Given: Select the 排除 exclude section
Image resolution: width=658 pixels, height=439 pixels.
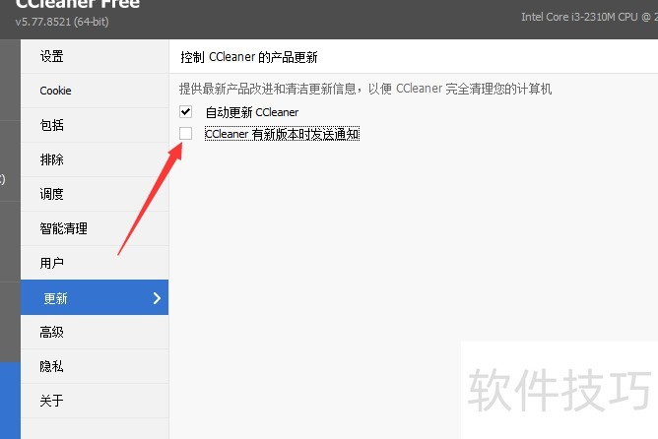Looking at the screenshot, I should click(95, 159).
